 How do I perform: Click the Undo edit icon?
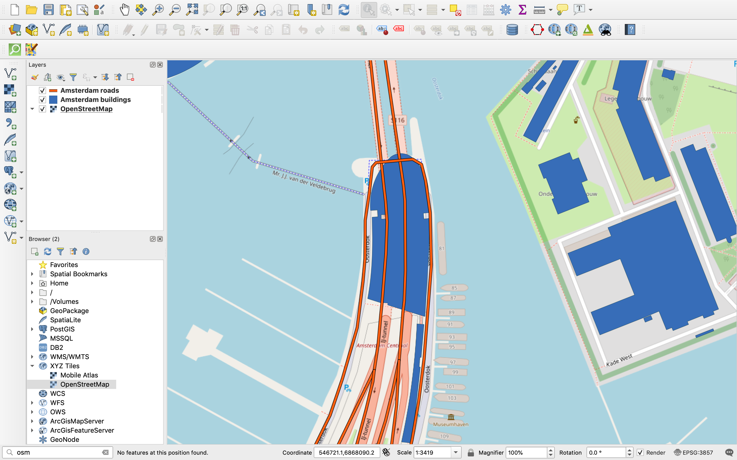(x=302, y=29)
